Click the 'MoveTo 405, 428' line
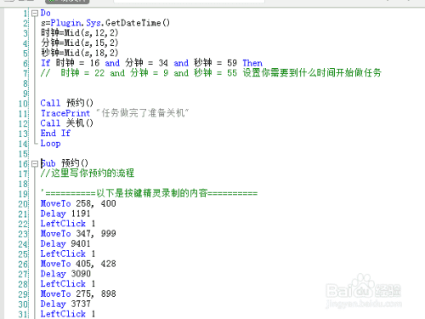The image size is (425, 319). coord(78,264)
